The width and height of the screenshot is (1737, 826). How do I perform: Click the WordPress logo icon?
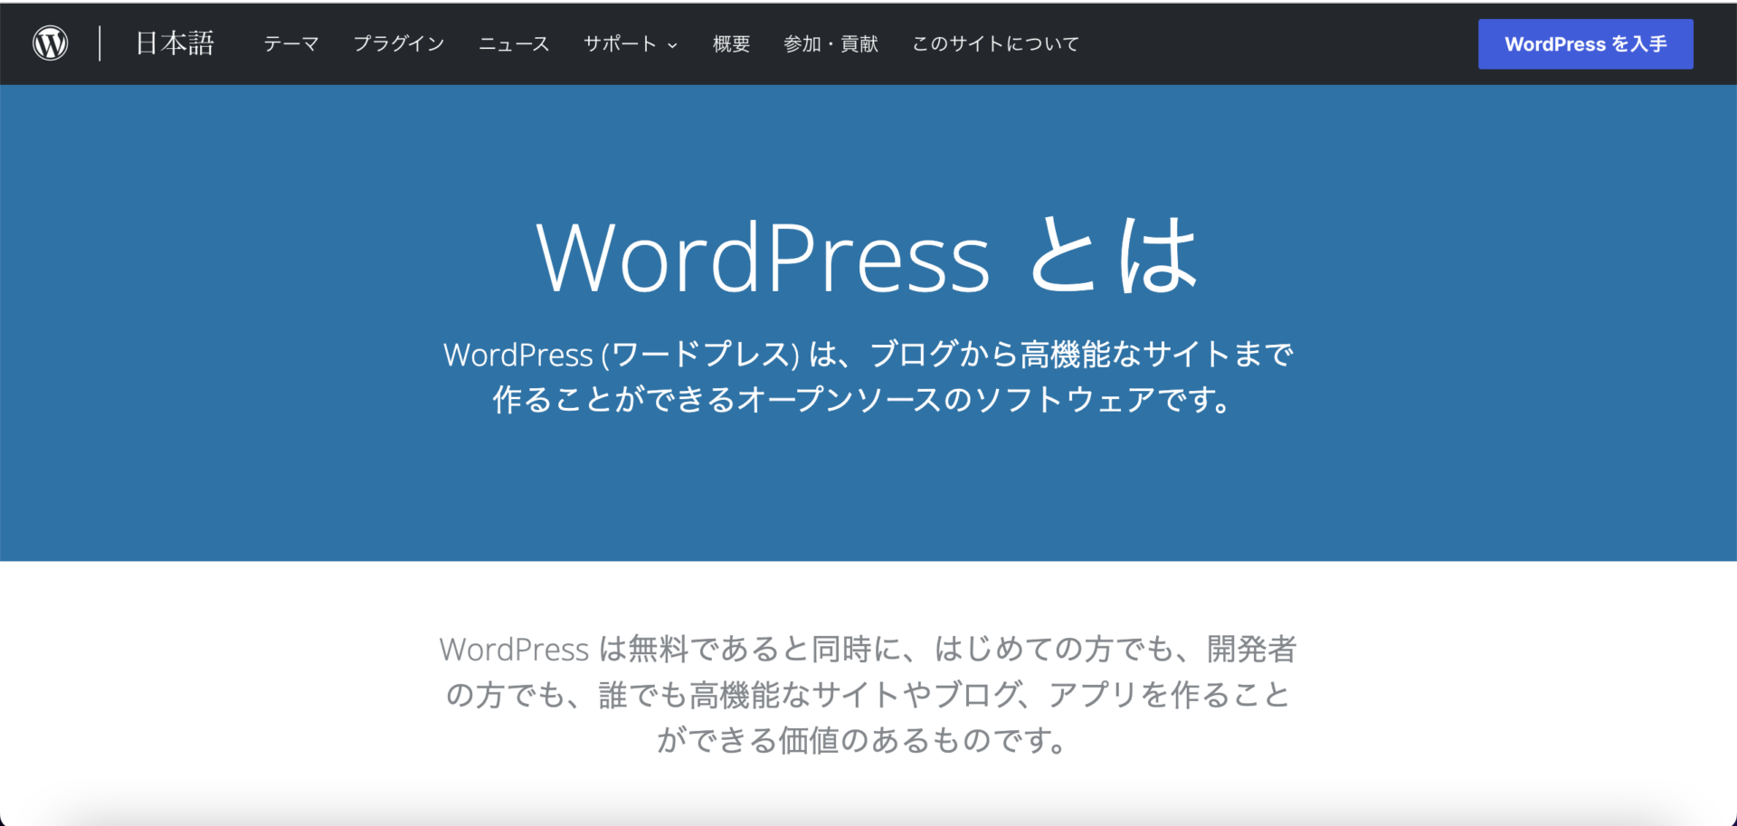51,43
